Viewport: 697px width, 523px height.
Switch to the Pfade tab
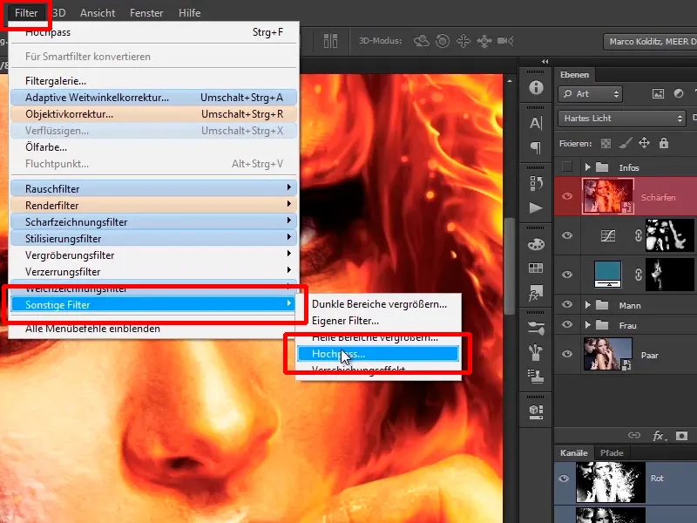point(612,452)
